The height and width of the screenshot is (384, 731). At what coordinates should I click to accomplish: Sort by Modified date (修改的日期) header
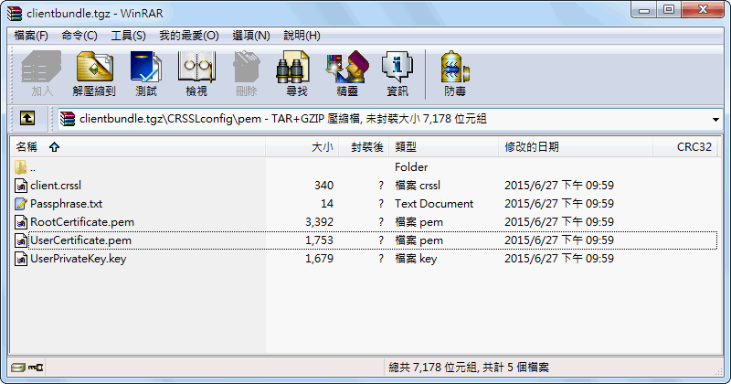[576, 147]
